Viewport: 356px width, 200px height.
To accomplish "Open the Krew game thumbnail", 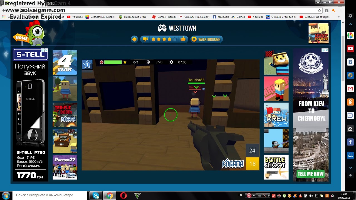I will tap(276, 115).
